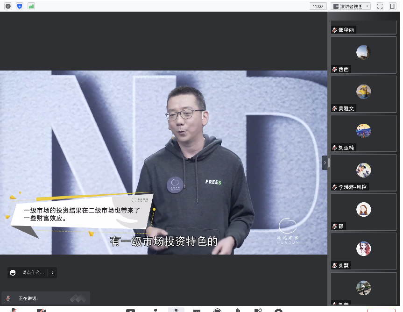This screenshot has width=403, height=312.
Task: Open the blue security shield icon
Action: [x=20, y=6]
